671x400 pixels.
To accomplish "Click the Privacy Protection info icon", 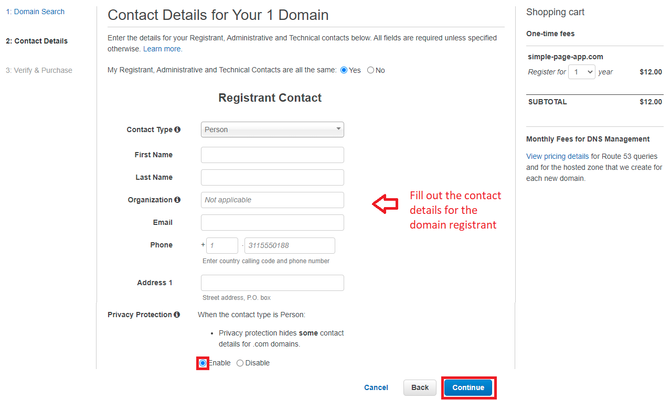I will point(177,315).
